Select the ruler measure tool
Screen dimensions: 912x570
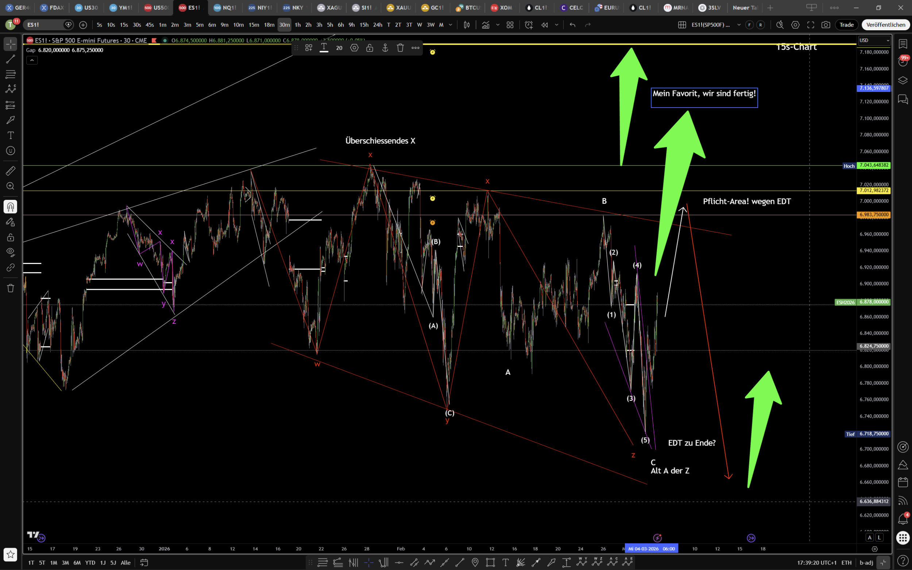tap(11, 171)
